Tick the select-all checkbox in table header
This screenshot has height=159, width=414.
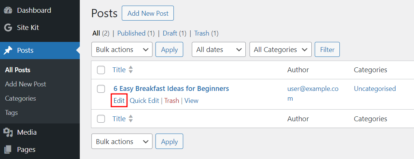coord(101,70)
